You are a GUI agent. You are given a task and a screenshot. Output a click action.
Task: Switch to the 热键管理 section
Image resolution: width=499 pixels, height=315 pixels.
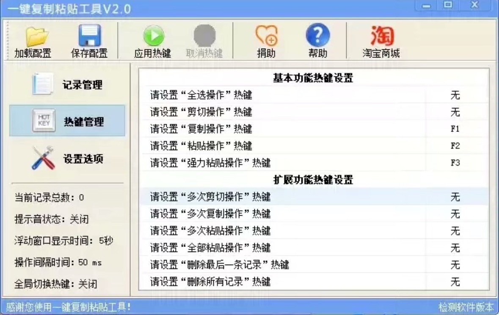67,121
